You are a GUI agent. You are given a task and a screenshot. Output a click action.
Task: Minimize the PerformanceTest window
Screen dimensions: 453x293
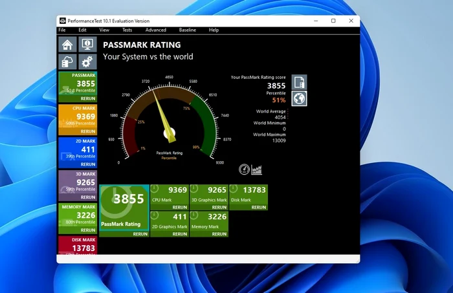[x=316, y=21]
